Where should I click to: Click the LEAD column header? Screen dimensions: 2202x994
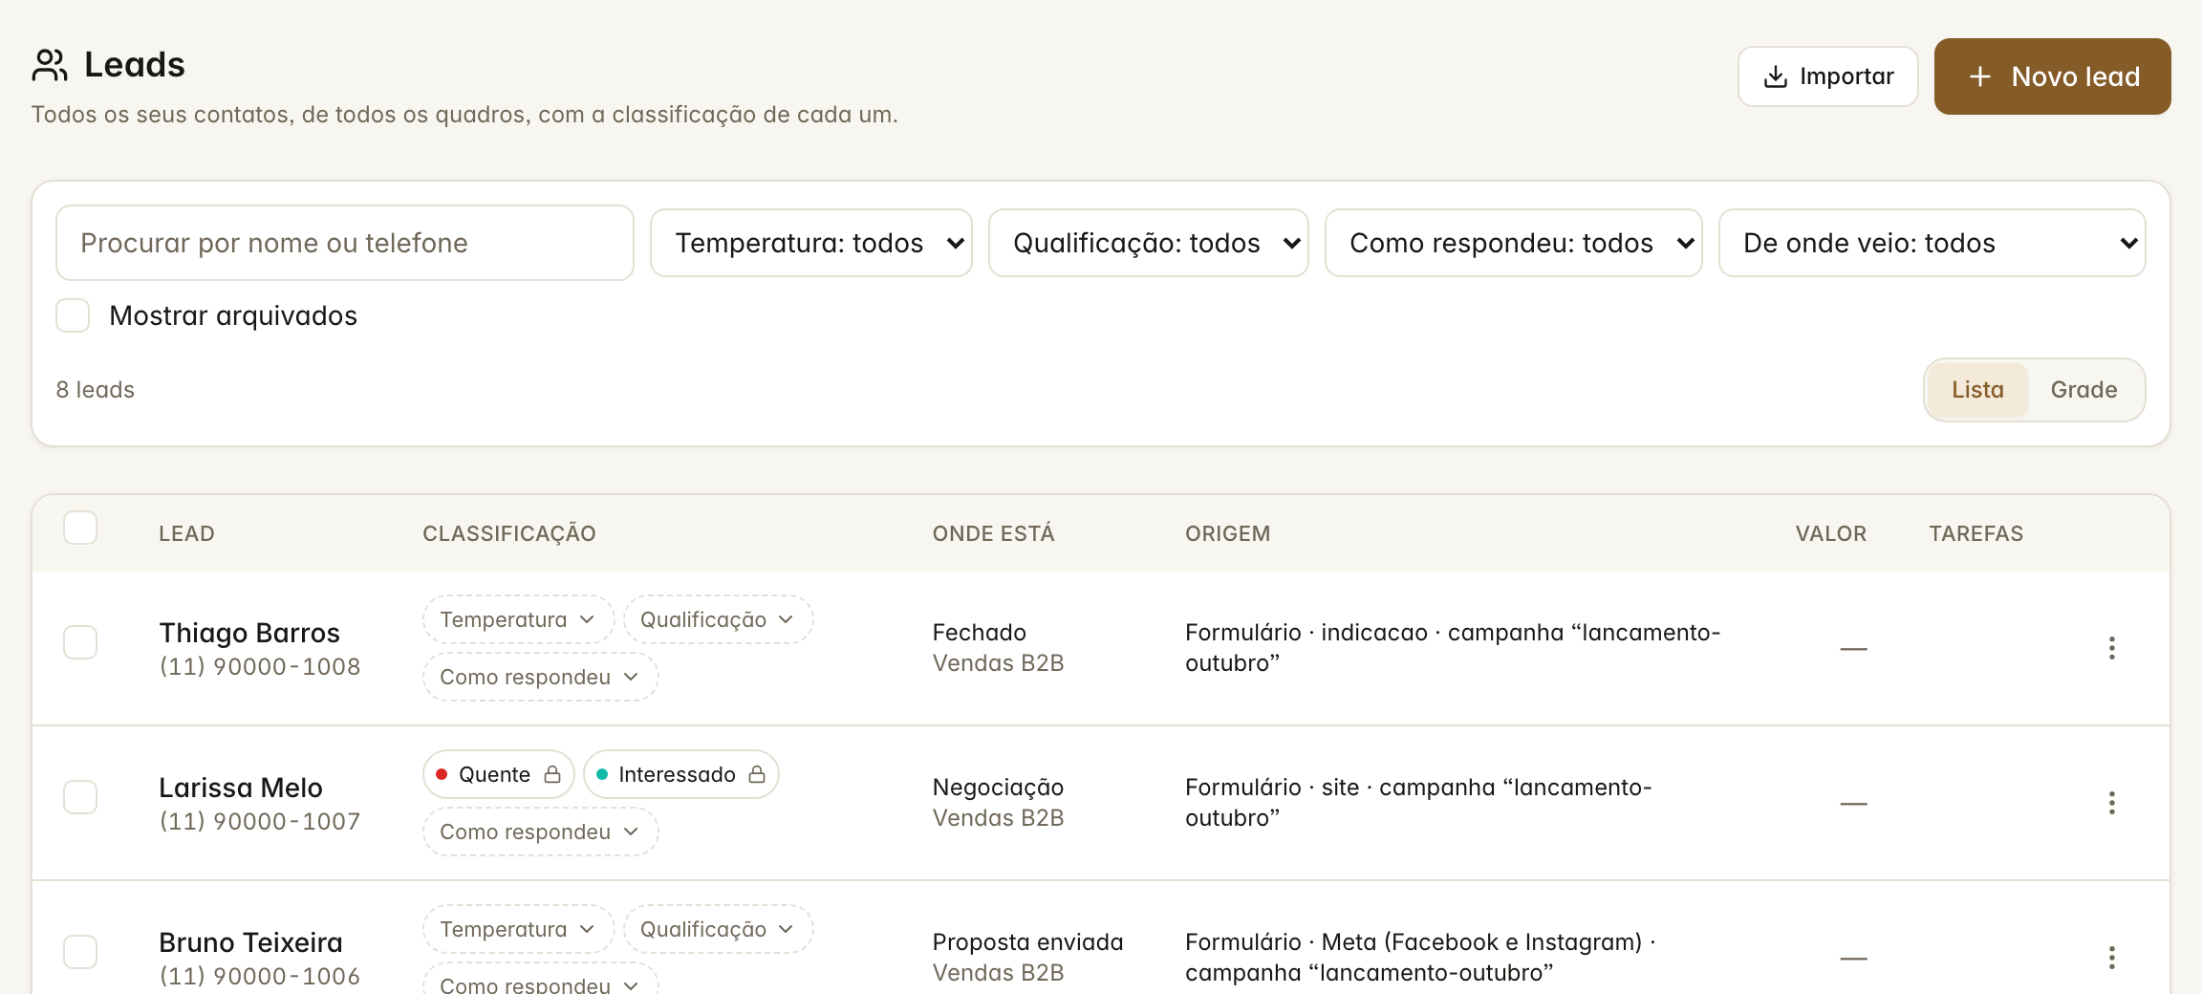pos(186,533)
